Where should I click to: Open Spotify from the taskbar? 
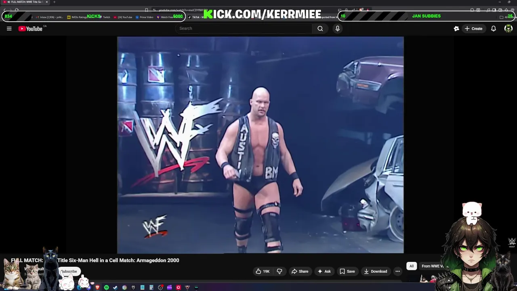pos(107,287)
